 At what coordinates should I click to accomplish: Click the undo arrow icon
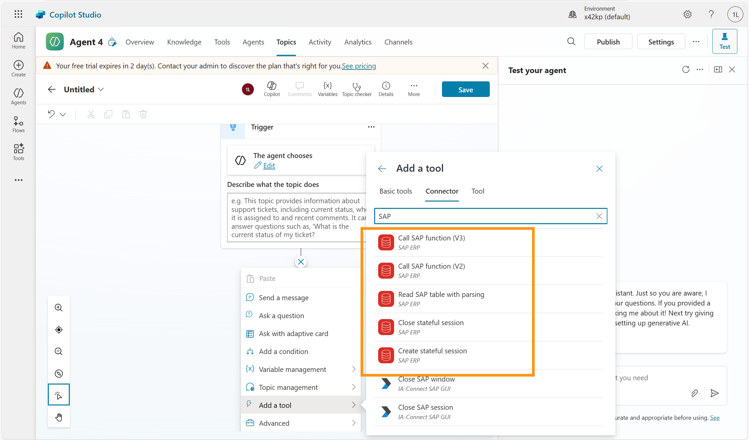(51, 114)
